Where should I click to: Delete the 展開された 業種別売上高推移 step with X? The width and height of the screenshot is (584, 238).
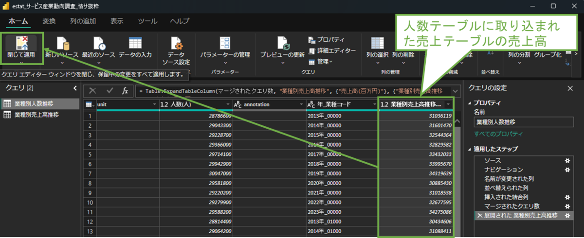(479, 216)
